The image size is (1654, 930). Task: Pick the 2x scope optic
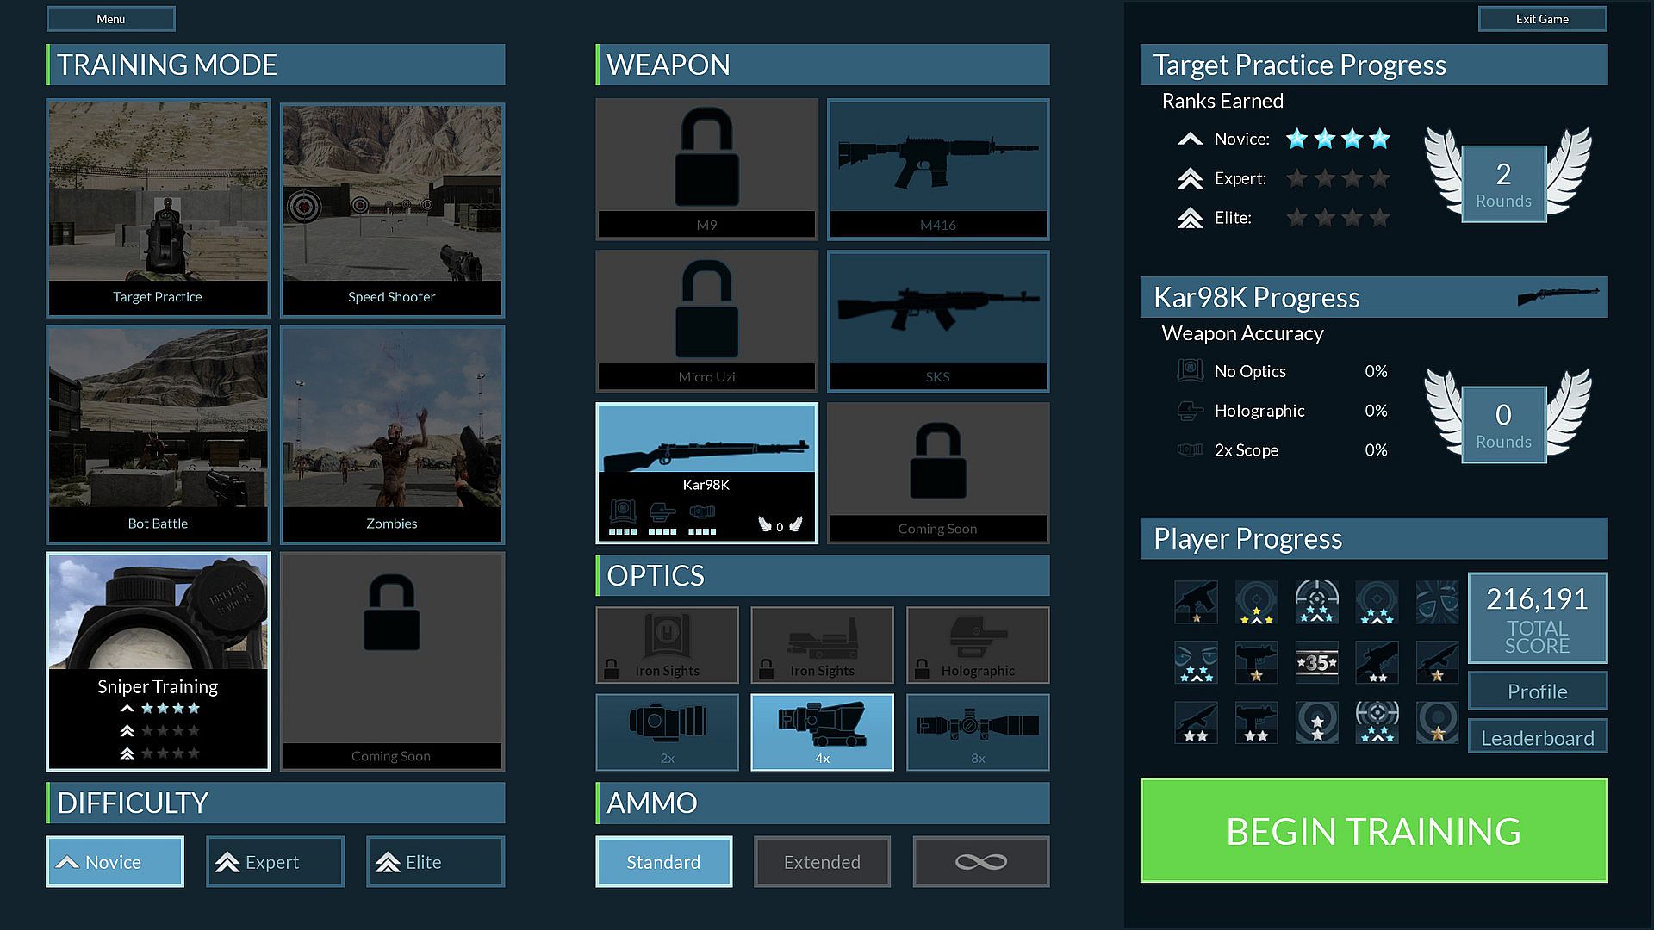667,731
